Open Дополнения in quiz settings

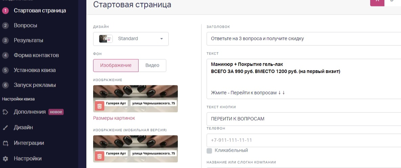(x=30, y=112)
